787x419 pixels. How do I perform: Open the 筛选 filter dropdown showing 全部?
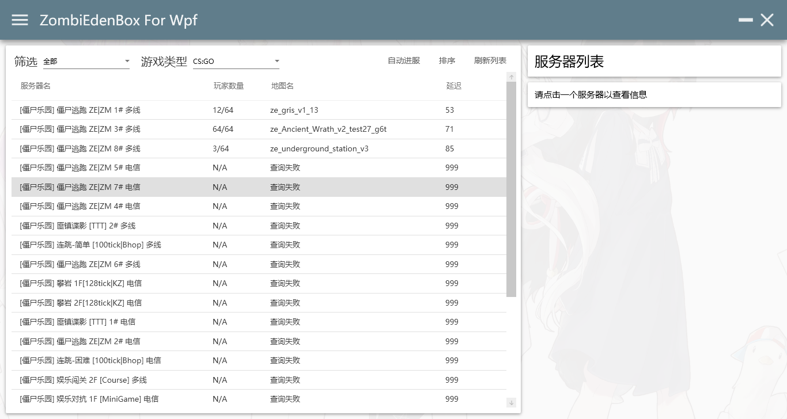[x=86, y=61]
